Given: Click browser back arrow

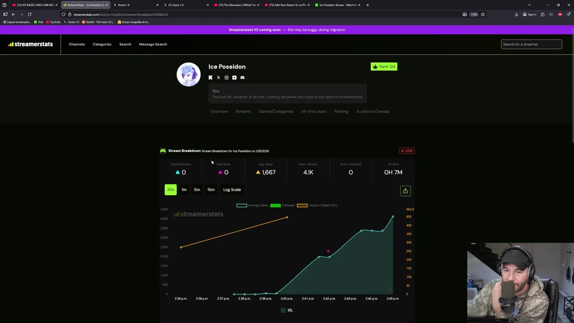Looking at the screenshot, I should [x=13, y=14].
